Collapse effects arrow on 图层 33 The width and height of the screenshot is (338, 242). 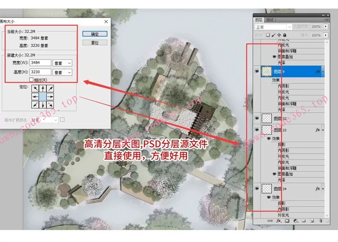(x=323, y=130)
